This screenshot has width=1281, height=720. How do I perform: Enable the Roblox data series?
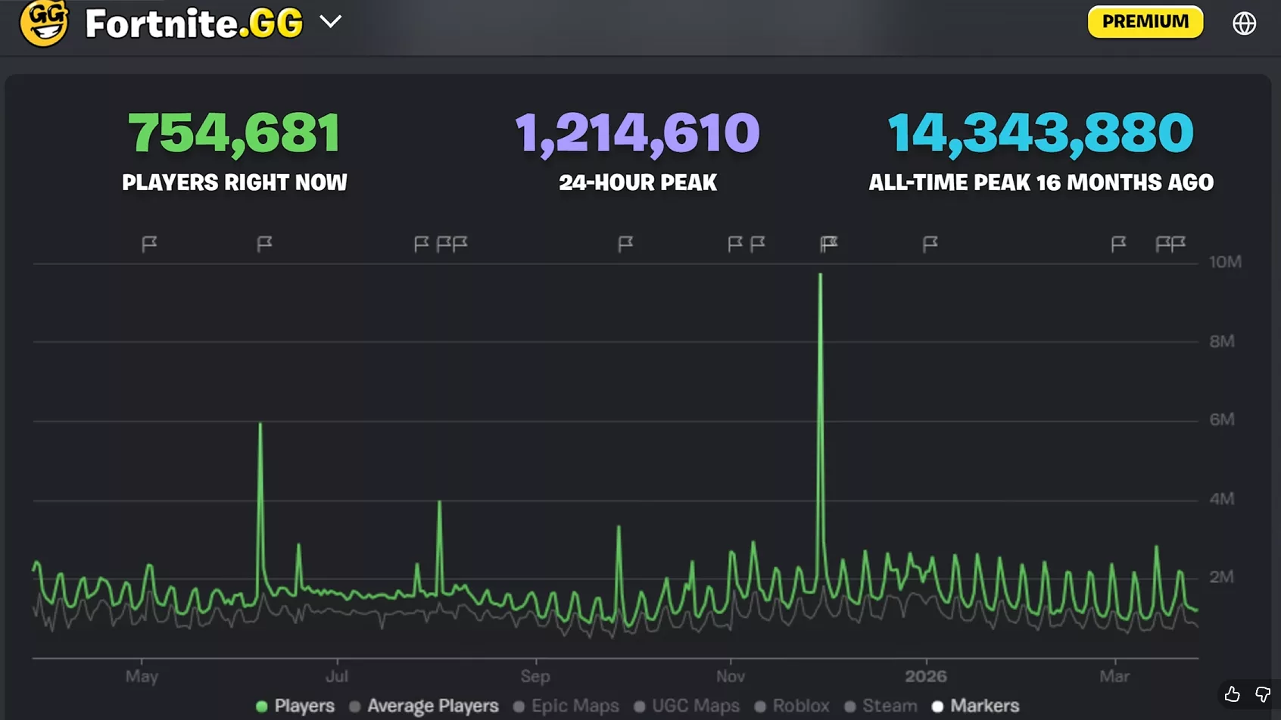pyautogui.click(x=802, y=706)
